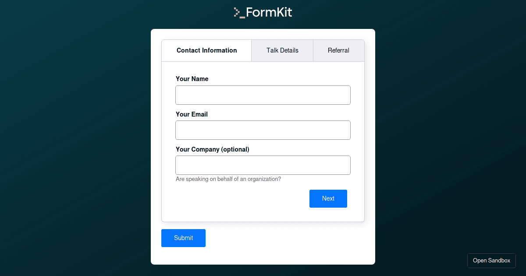Switch to the Referral tab

338,50
